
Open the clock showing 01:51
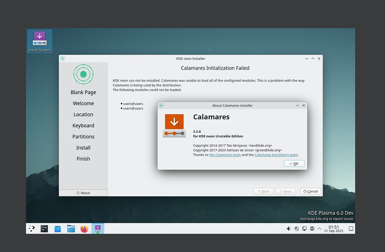pyautogui.click(x=333, y=229)
